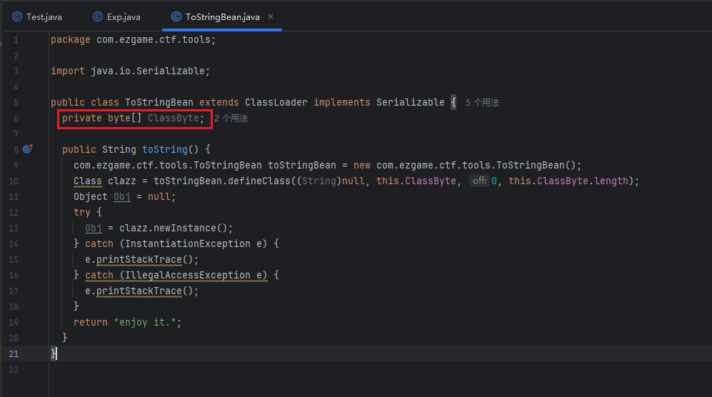Click the class icon on ToStringBean.java tab
The width and height of the screenshot is (712, 397).
point(176,16)
